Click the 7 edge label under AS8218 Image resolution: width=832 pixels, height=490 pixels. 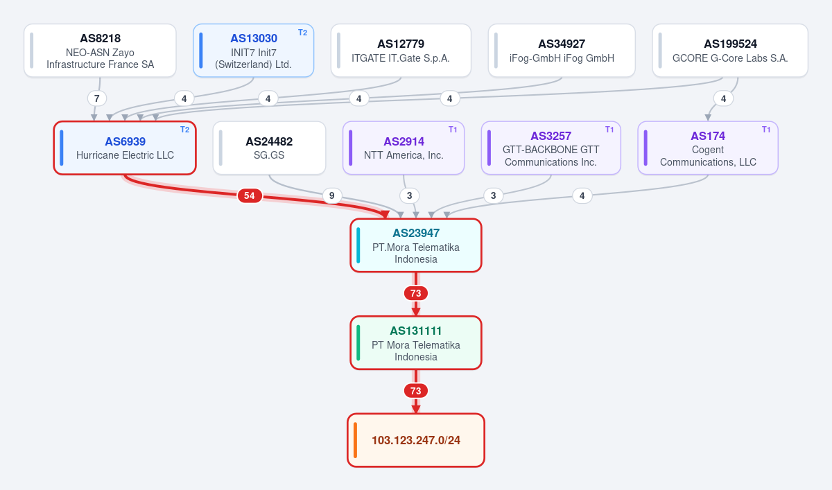pos(96,98)
